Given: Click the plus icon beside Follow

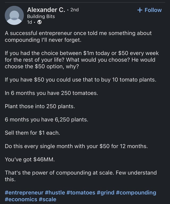Looking at the screenshot, I should (140, 10).
